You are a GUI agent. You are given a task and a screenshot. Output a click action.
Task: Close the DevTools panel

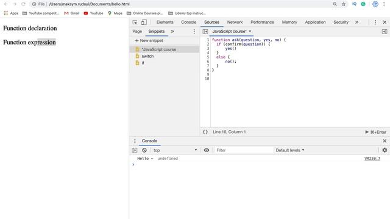385,22
